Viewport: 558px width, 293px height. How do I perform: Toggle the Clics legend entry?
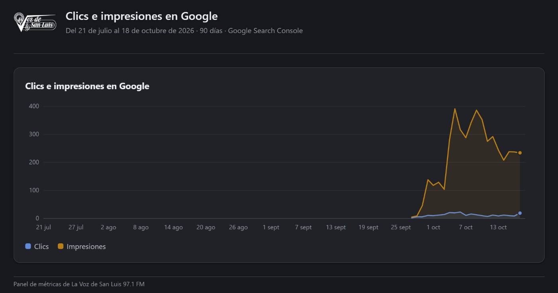coord(37,246)
